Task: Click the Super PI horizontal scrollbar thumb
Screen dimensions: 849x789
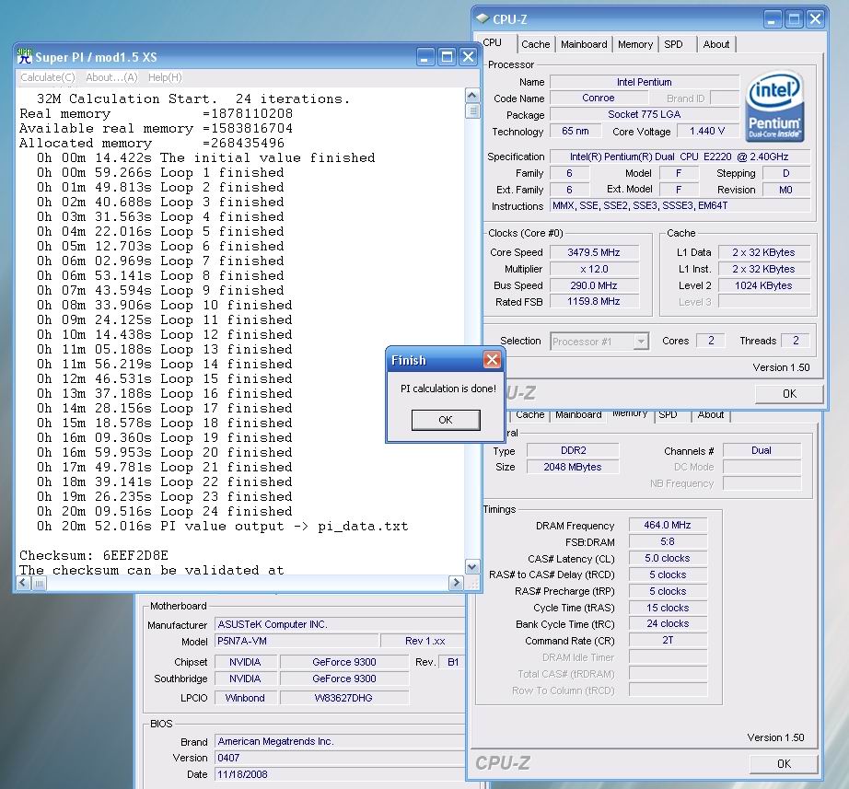Action: tap(39, 583)
